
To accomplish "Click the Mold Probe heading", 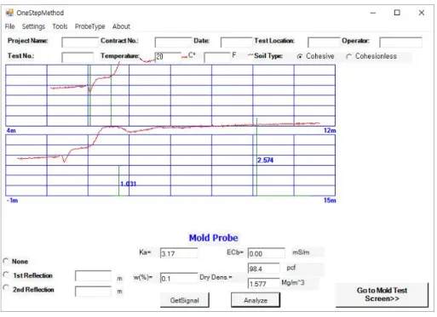I will click(x=214, y=238).
